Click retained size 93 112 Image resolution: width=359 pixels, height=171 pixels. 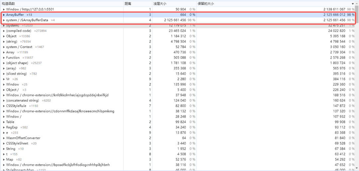point(340,127)
